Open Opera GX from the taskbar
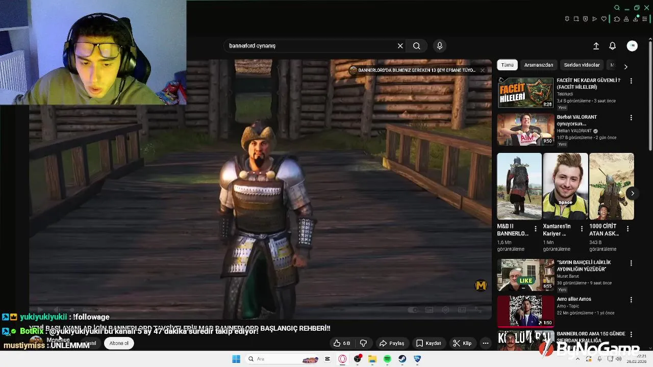Viewport: 653px width, 367px height. click(342, 359)
